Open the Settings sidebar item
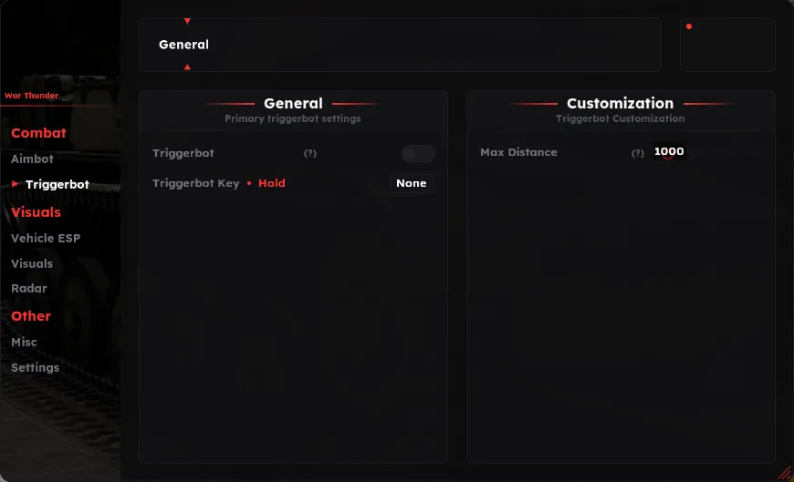 (35, 368)
